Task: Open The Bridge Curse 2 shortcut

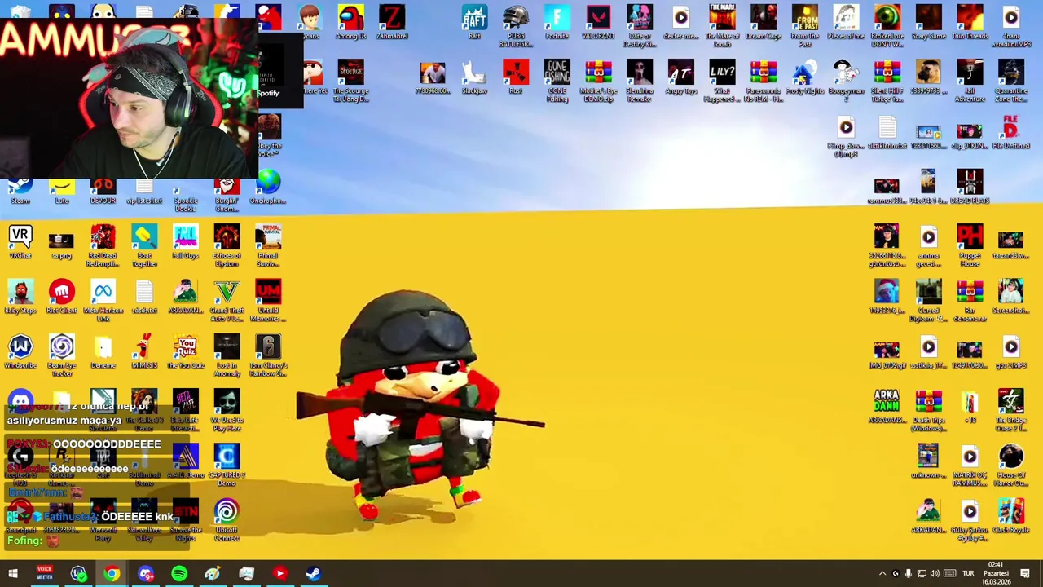Action: (x=1011, y=410)
